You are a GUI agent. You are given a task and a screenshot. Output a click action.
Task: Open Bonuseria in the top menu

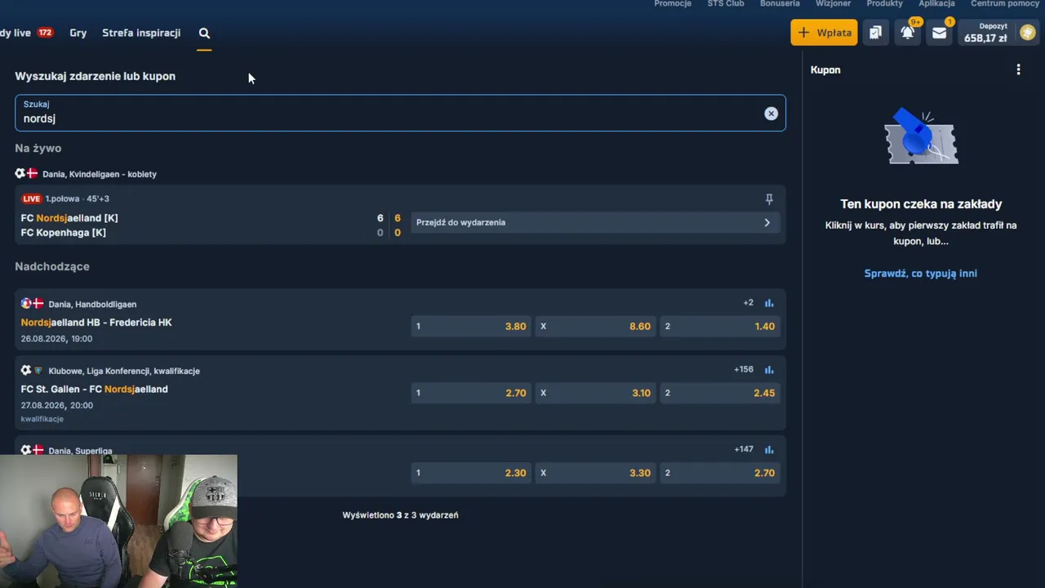pyautogui.click(x=780, y=4)
